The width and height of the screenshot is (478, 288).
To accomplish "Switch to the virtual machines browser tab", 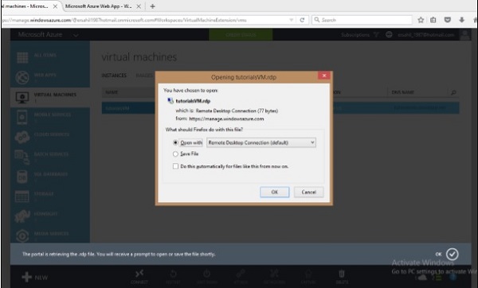I will [x=26, y=6].
